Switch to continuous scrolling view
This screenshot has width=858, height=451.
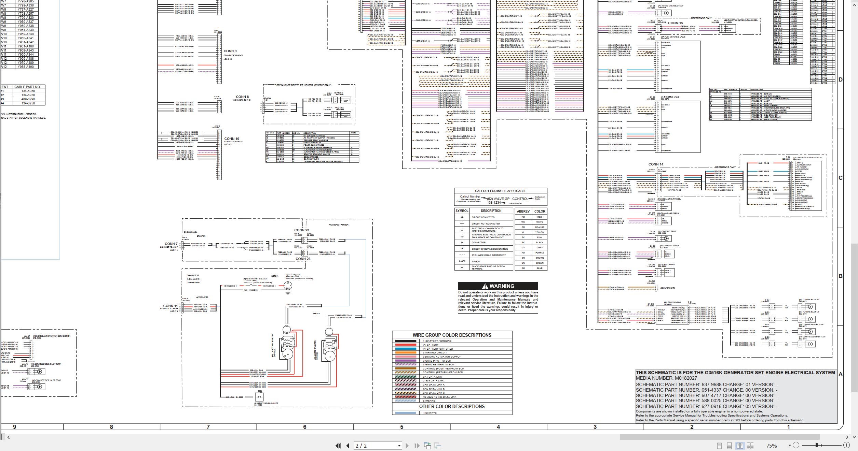pos(729,446)
